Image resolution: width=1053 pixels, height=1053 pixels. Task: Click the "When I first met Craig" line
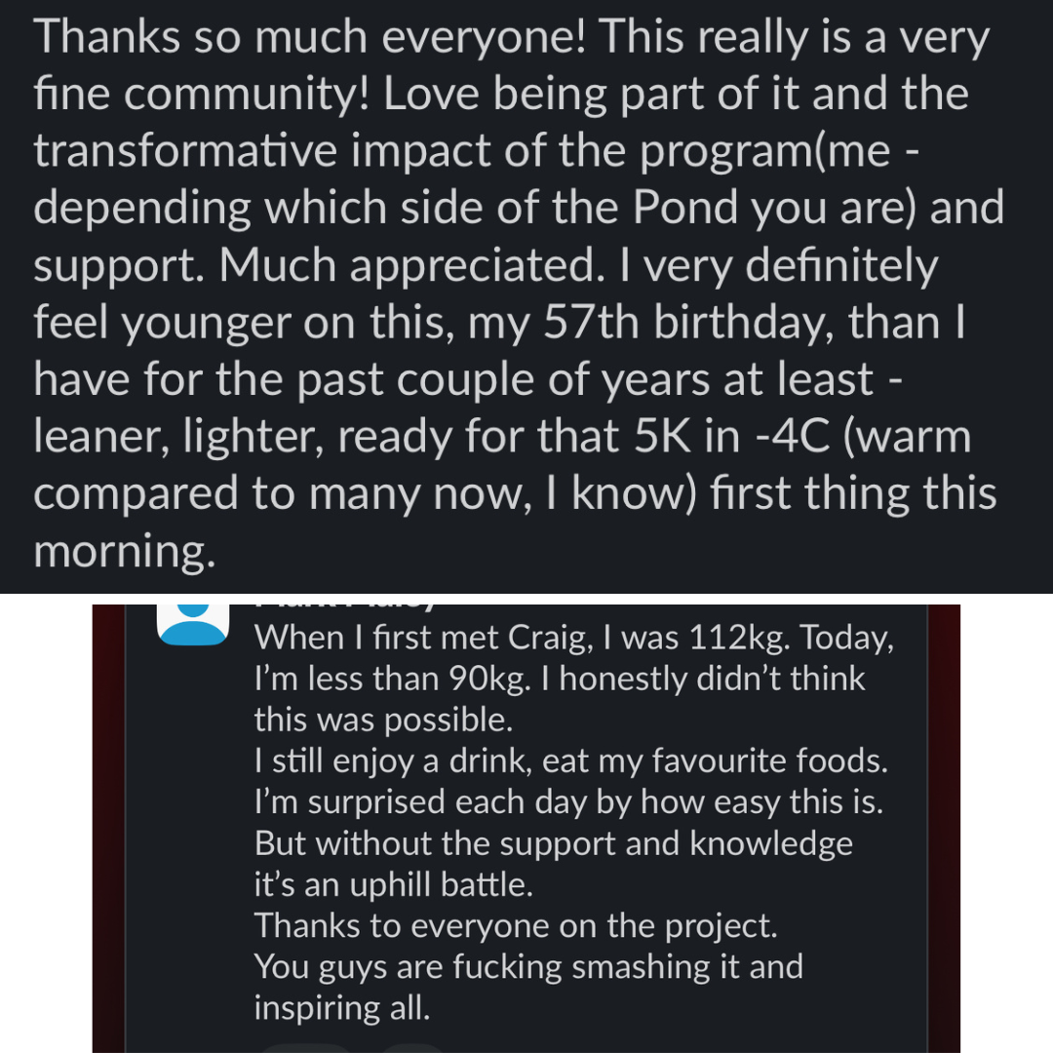pos(573,638)
